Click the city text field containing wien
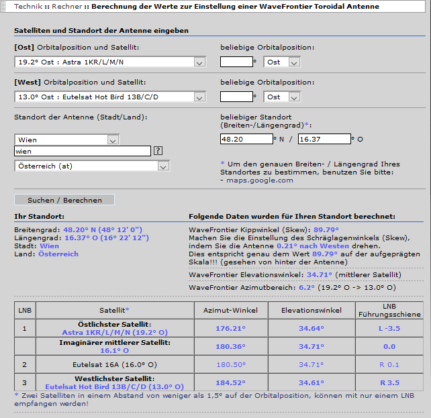The width and height of the screenshot is (431, 418). [83, 152]
